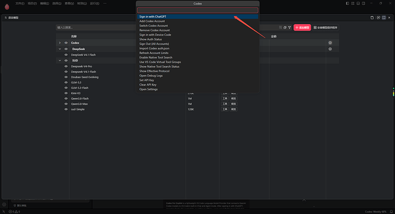
Task: Open the customize layout icon
Action: pos(353,3)
